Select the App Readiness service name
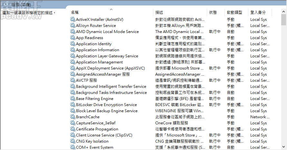 90,38
